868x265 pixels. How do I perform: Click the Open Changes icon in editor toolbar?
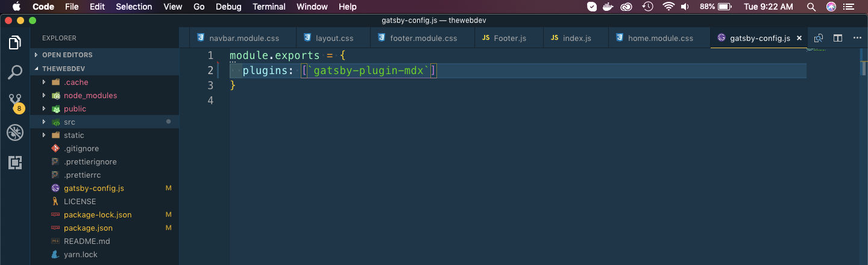pyautogui.click(x=819, y=38)
